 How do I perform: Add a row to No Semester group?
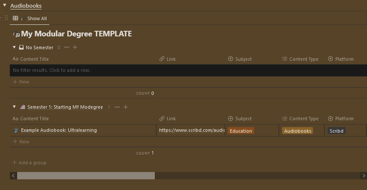click(75, 47)
